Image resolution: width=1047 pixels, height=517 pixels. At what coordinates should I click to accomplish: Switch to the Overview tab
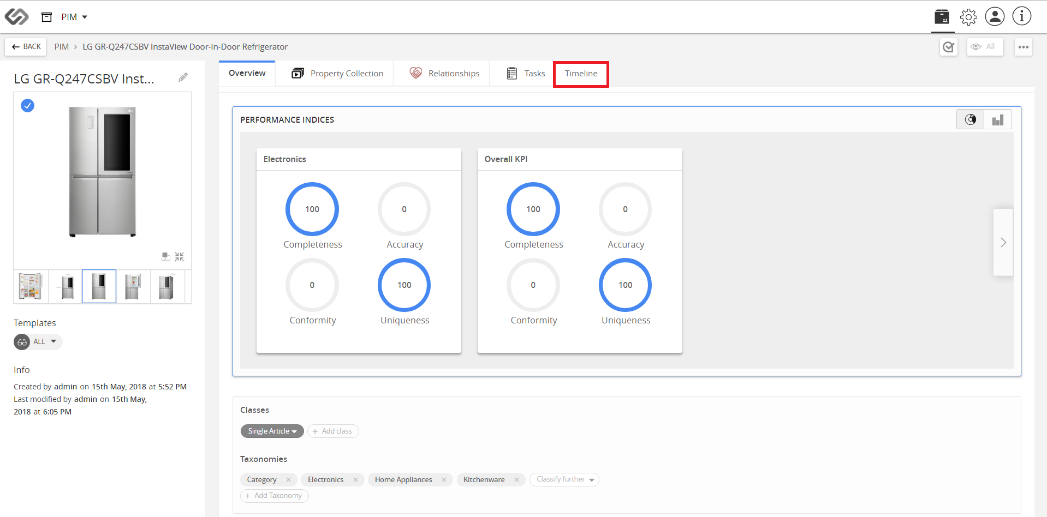(247, 73)
